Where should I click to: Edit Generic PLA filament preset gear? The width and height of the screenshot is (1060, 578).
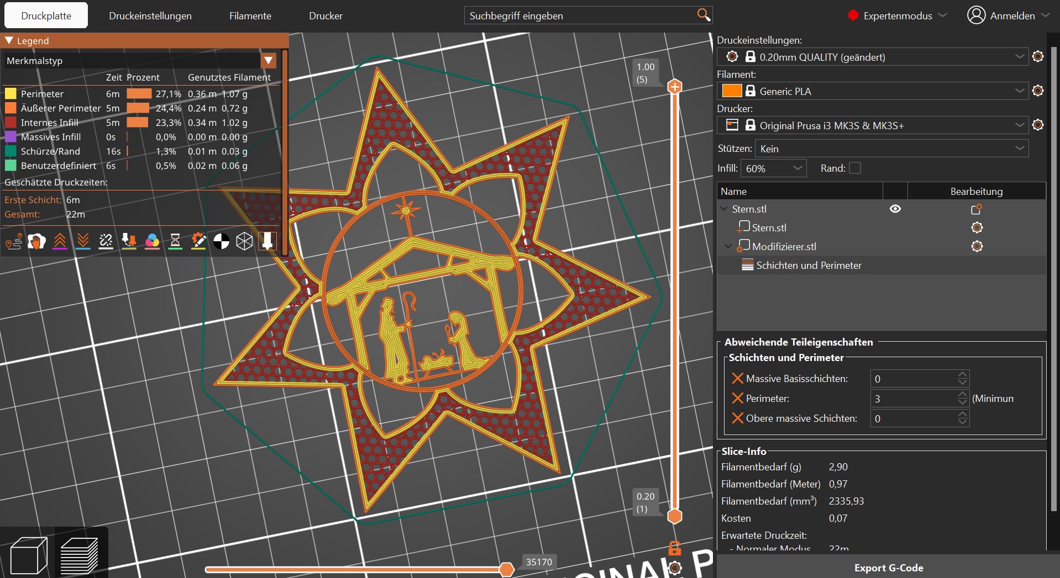(x=1038, y=91)
